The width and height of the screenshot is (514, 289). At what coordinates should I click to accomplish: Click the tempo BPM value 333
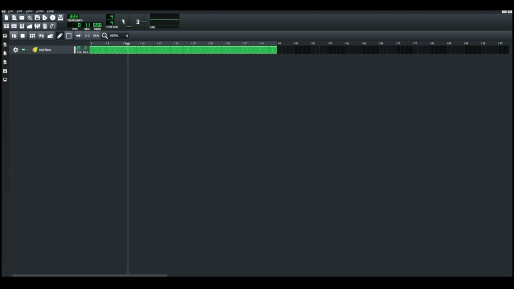click(73, 17)
